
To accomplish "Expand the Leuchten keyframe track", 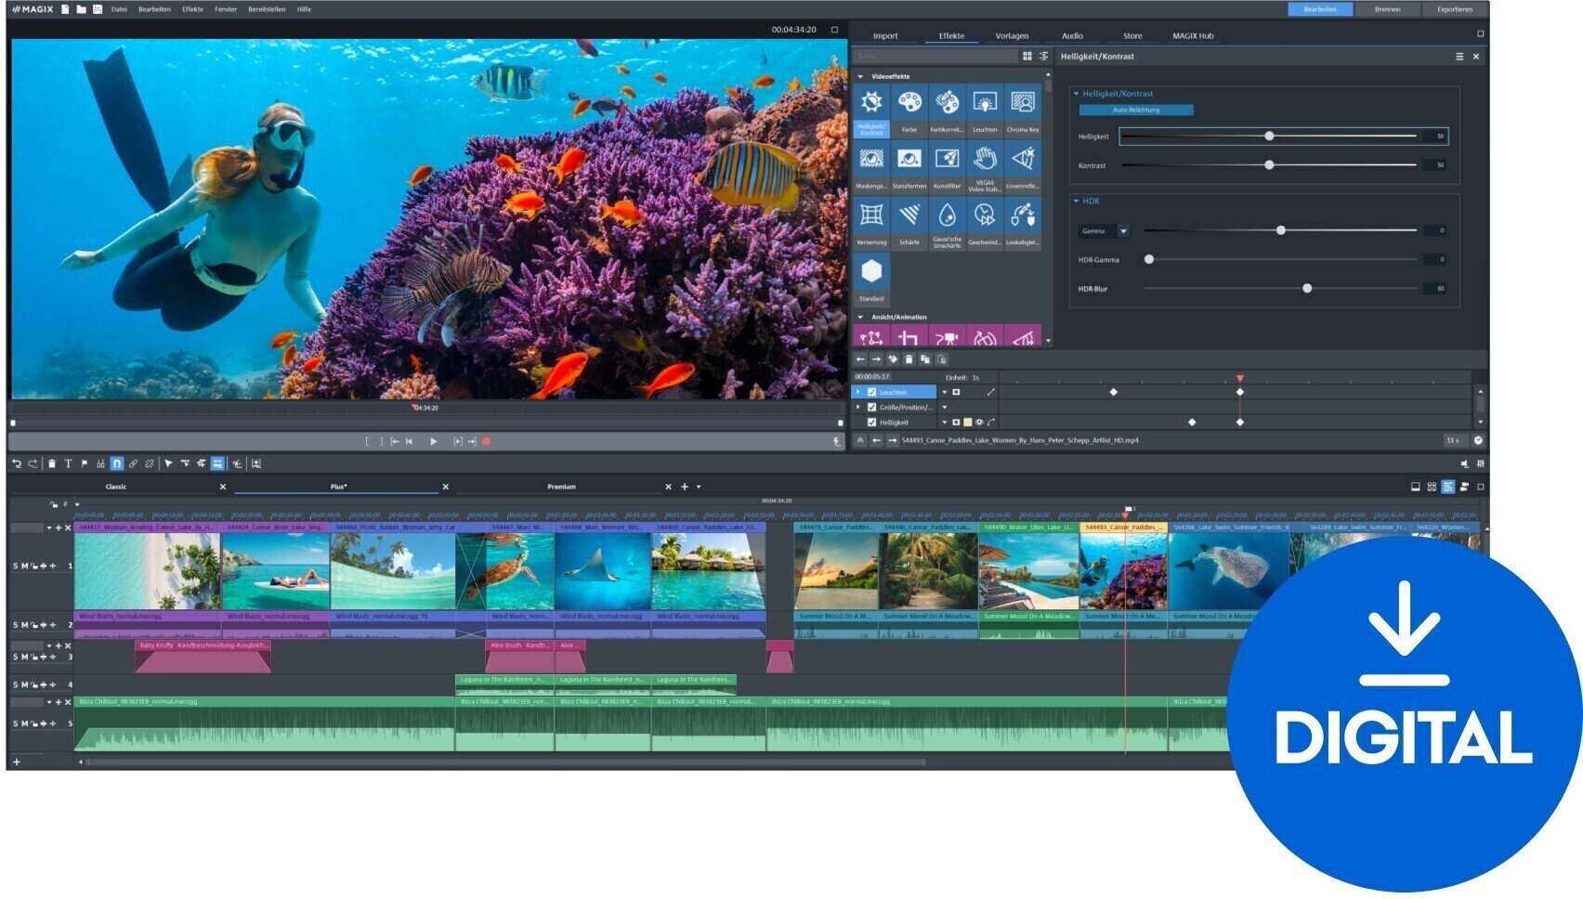I will point(857,392).
